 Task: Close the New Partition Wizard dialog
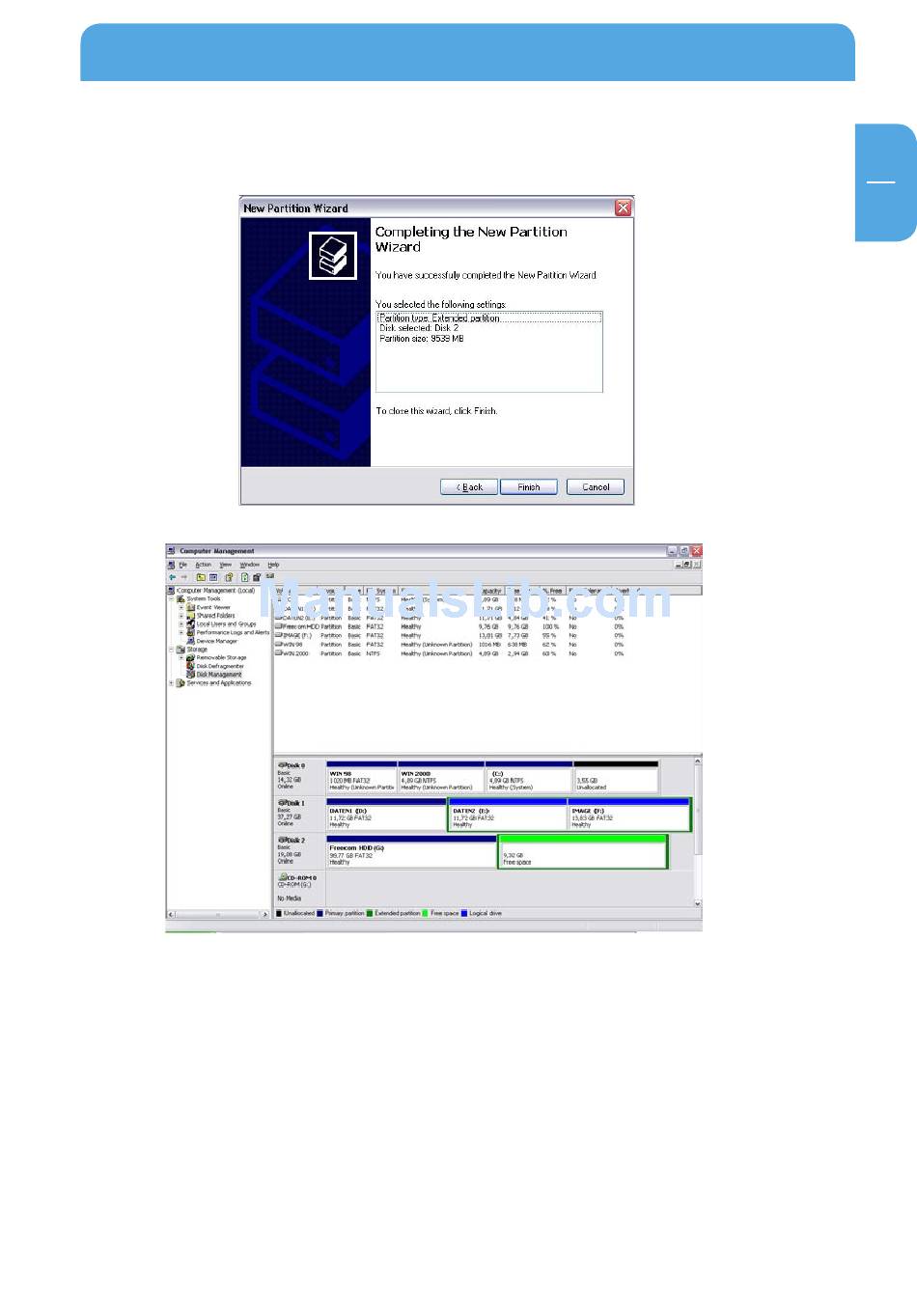624,208
